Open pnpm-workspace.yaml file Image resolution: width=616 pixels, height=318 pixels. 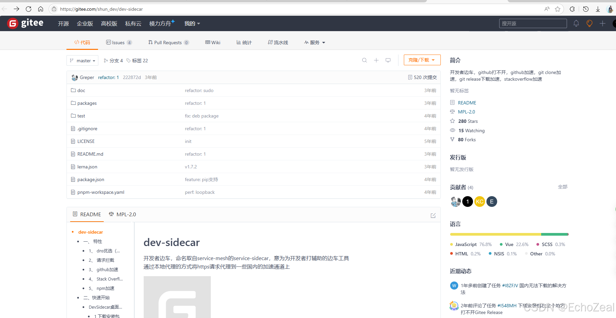click(x=101, y=192)
